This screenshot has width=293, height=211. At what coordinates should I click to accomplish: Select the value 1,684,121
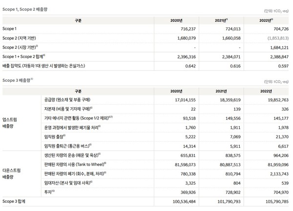click(279, 48)
